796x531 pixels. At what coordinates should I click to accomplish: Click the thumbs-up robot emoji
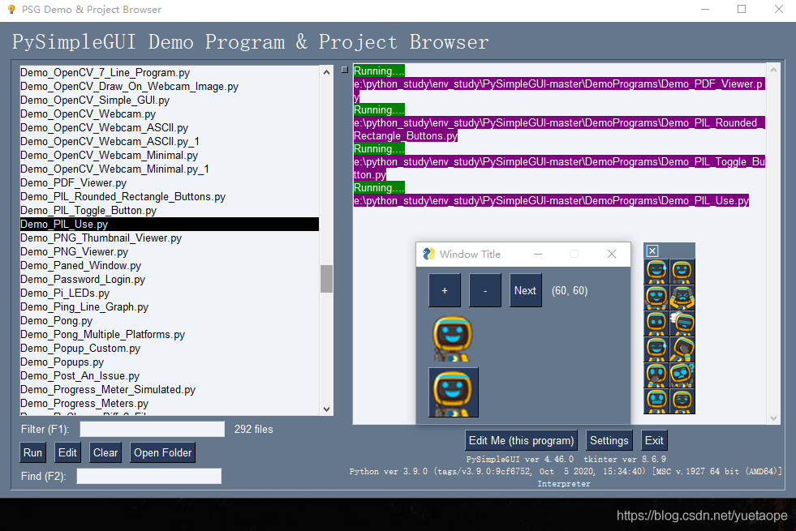682,272
